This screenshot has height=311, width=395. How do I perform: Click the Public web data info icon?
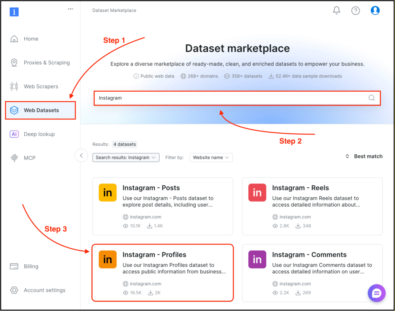tap(136, 76)
